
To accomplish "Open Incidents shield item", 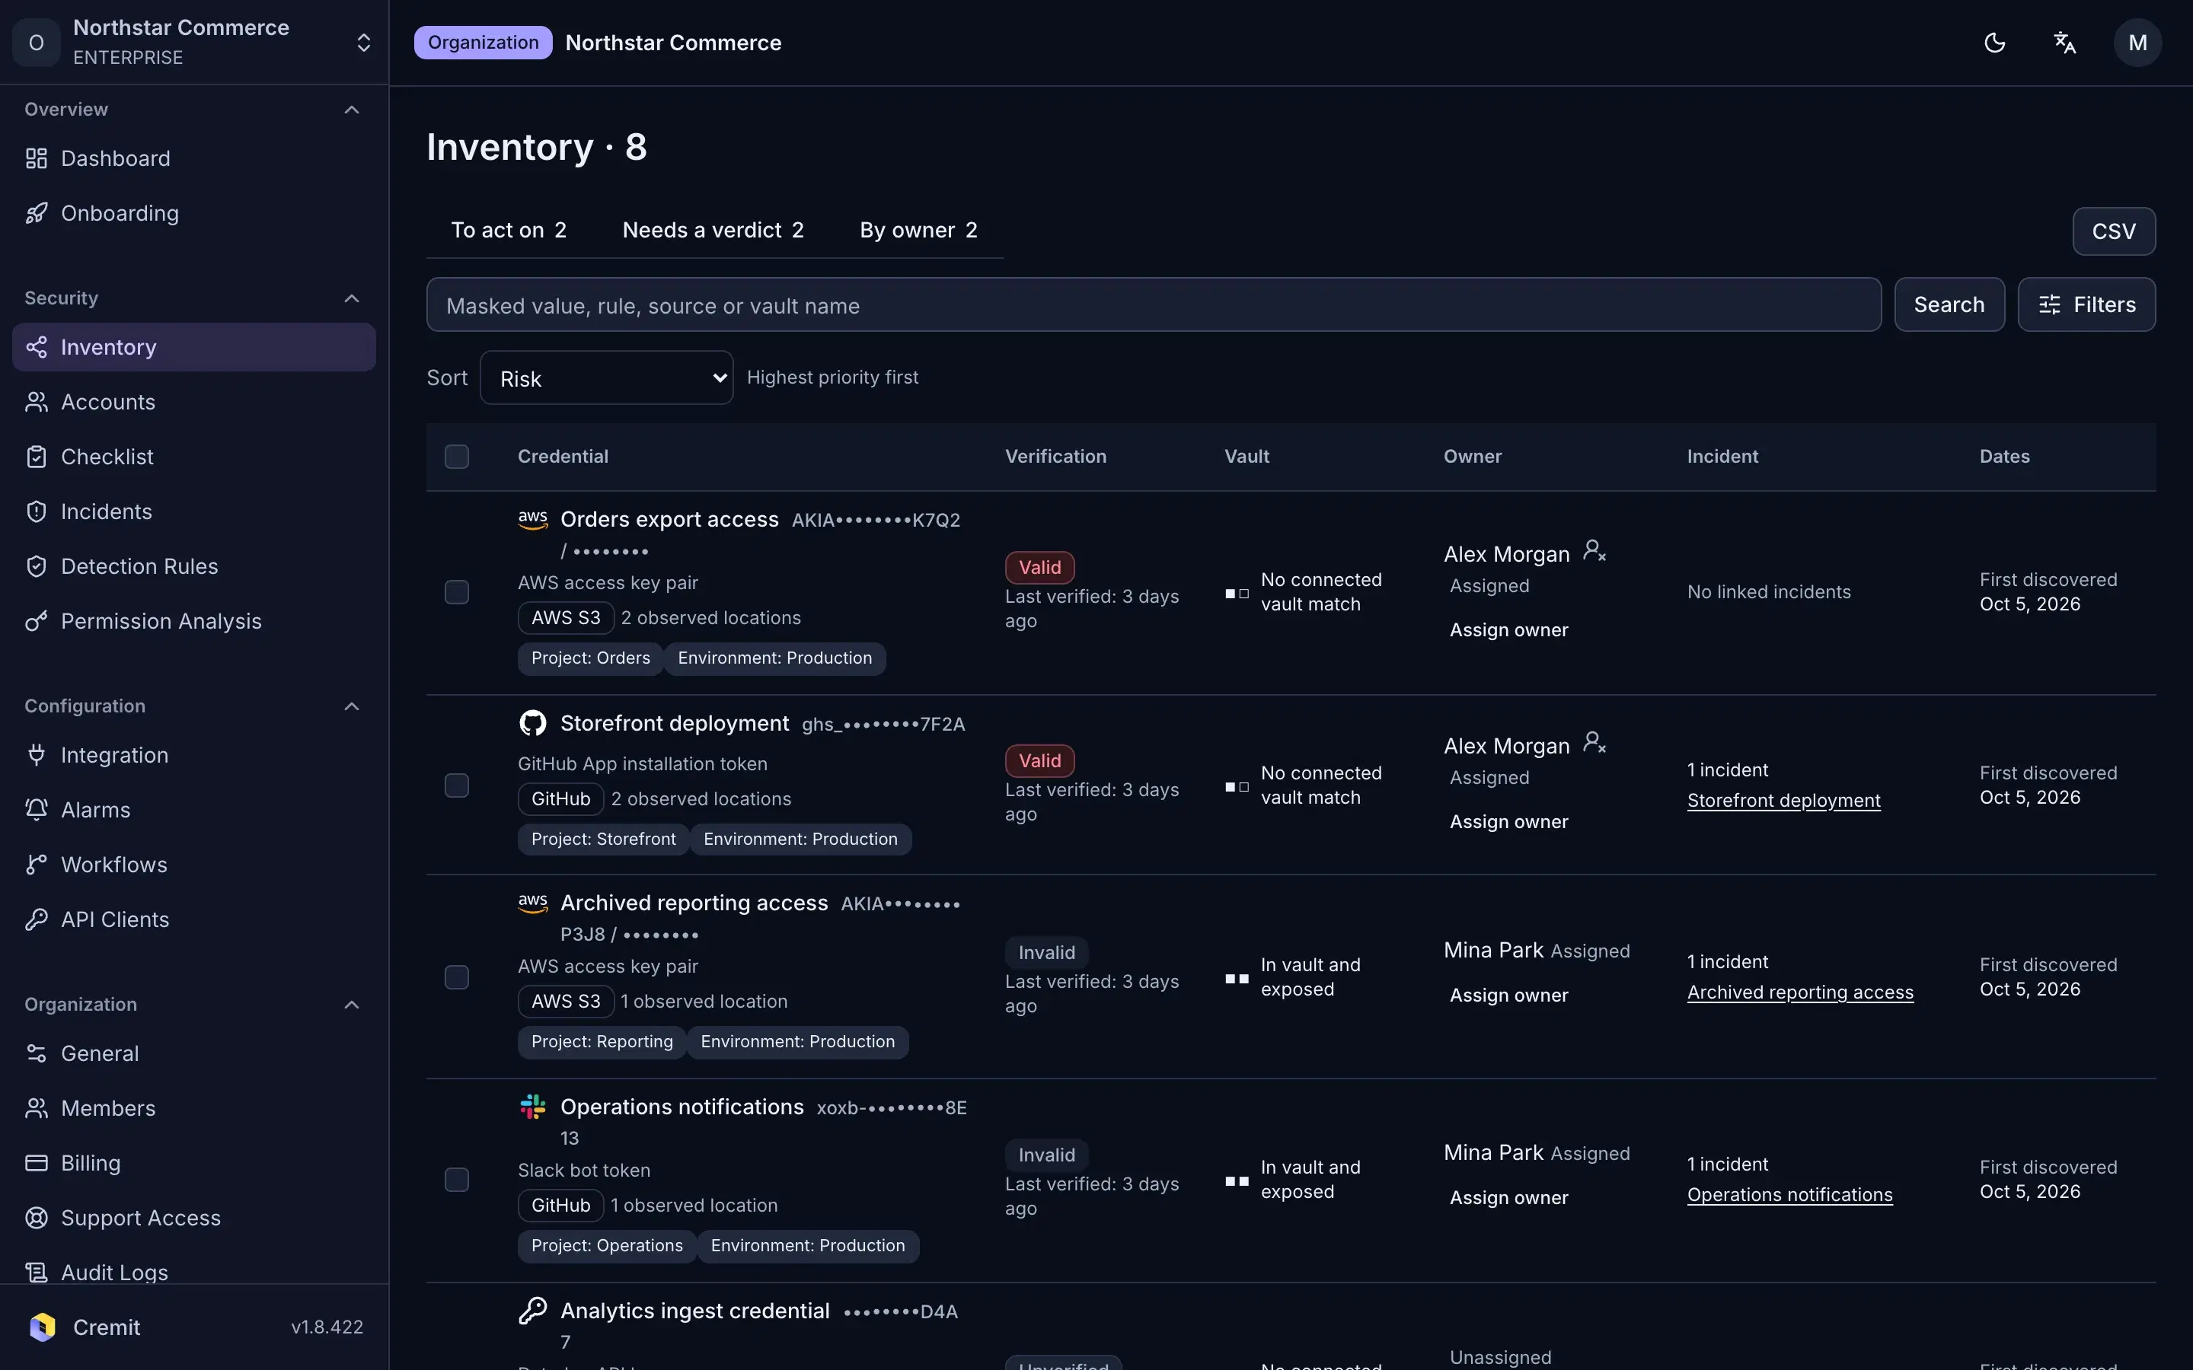I will coord(194,511).
